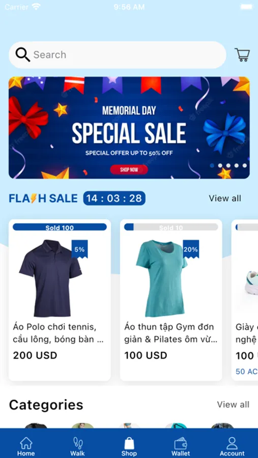The image size is (258, 458).
Task: Select the last banner carousel dot
Action: 245,165
